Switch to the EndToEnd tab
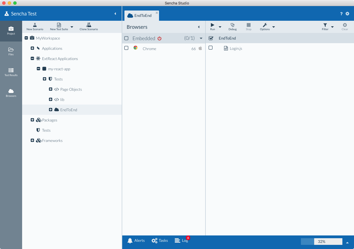Image resolution: width=354 pixels, height=249 pixels. [142, 15]
